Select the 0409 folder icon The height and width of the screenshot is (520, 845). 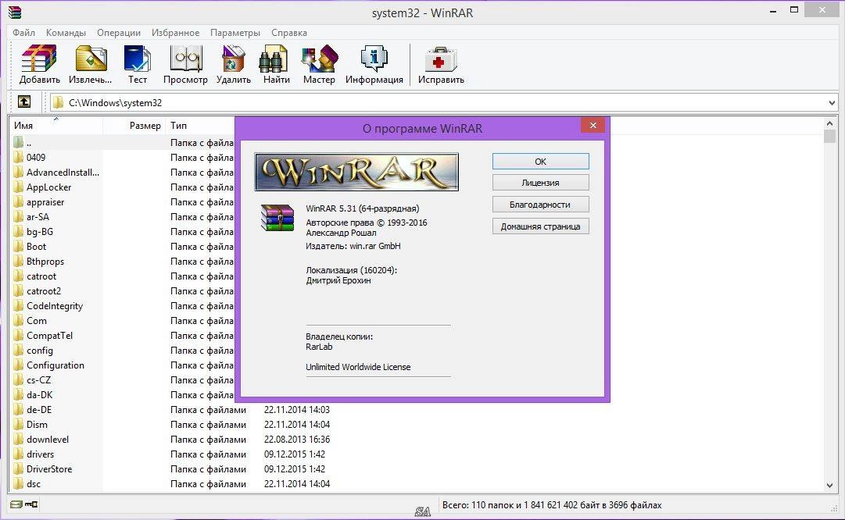click(19, 157)
